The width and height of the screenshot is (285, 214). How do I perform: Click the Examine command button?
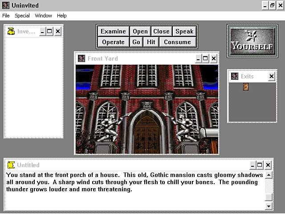pos(113,31)
